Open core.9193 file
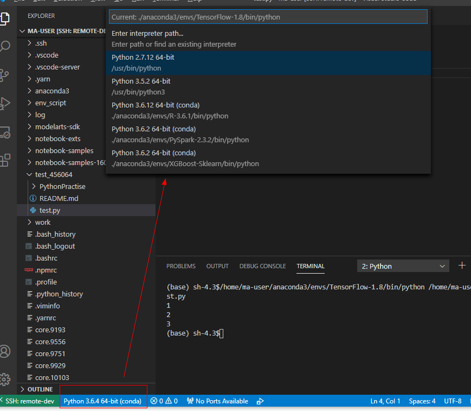Viewport: 471px width, 411px height. coord(87,330)
